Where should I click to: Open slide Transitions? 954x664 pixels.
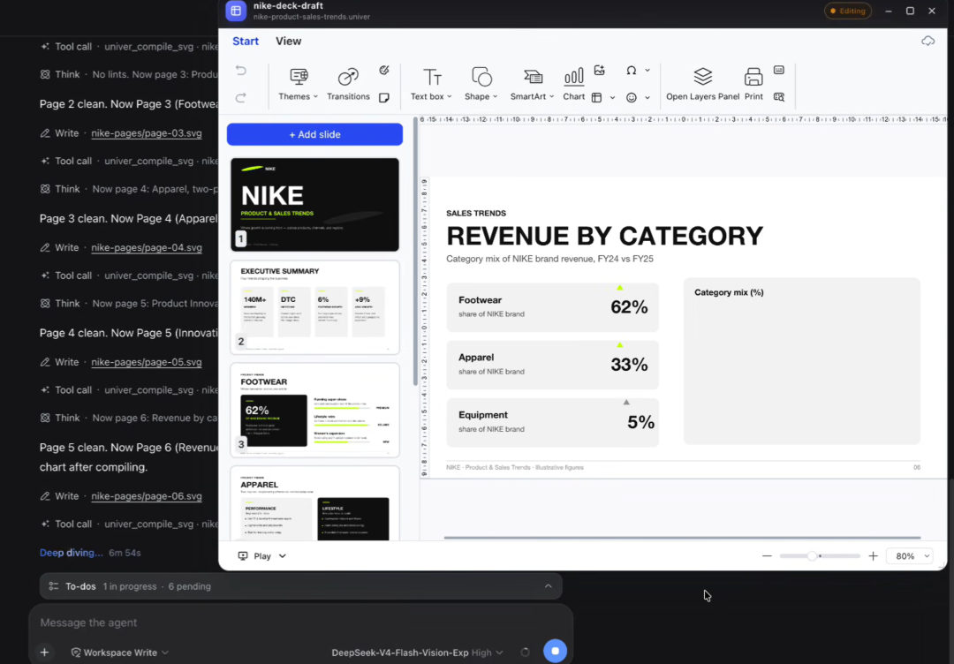click(348, 84)
